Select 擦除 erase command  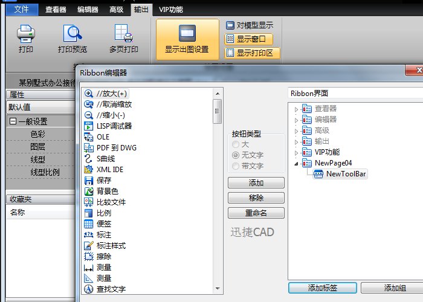coord(97,257)
